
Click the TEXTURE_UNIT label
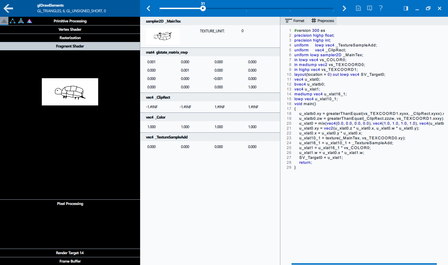(x=212, y=31)
